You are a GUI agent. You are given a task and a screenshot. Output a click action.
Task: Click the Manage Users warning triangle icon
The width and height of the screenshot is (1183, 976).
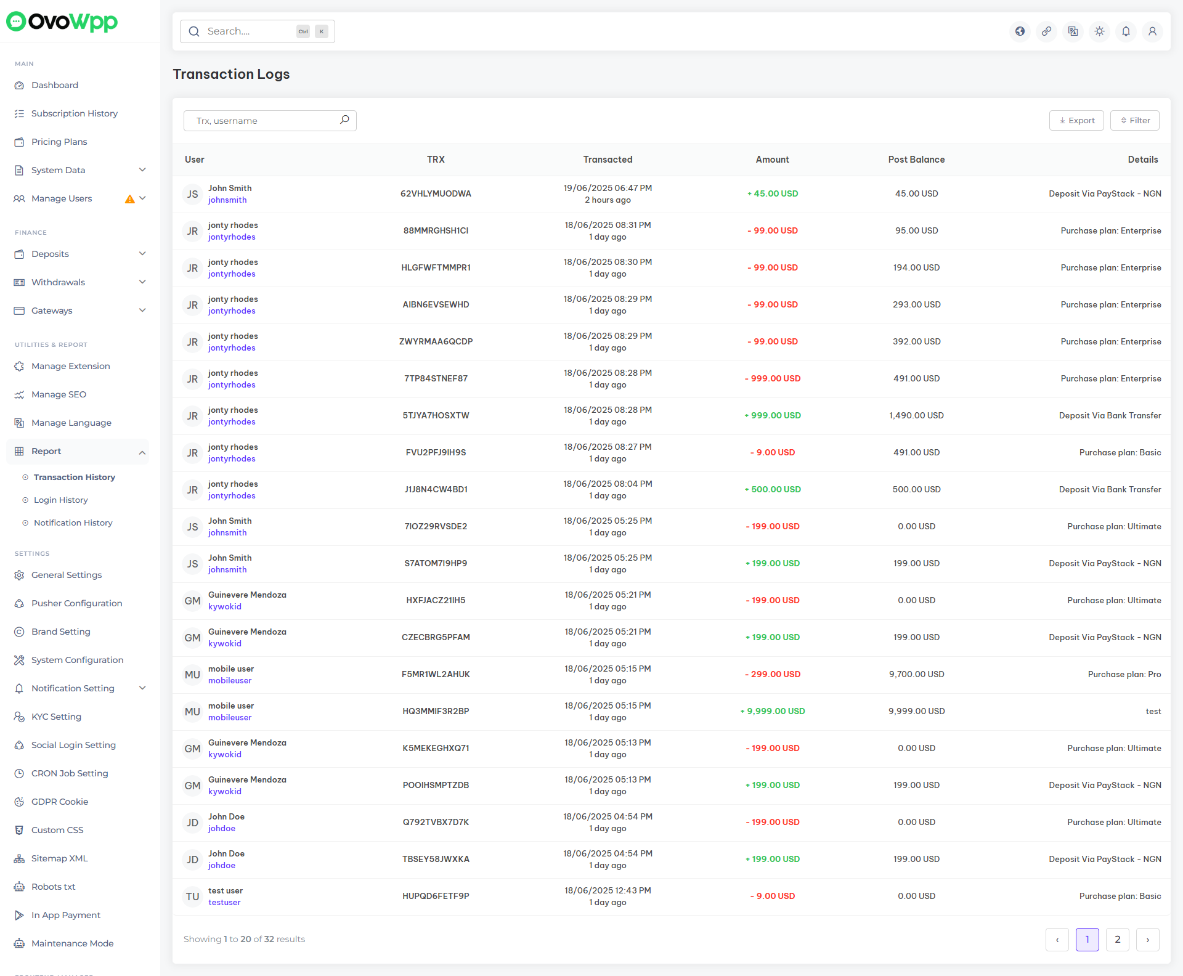point(129,199)
